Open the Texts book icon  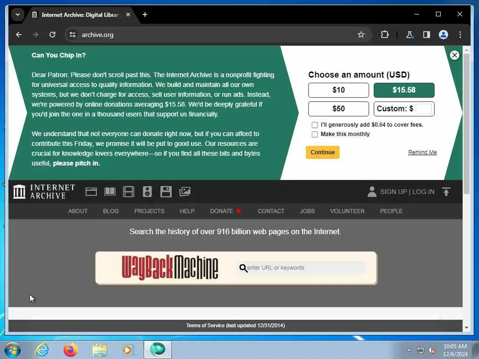point(110,192)
